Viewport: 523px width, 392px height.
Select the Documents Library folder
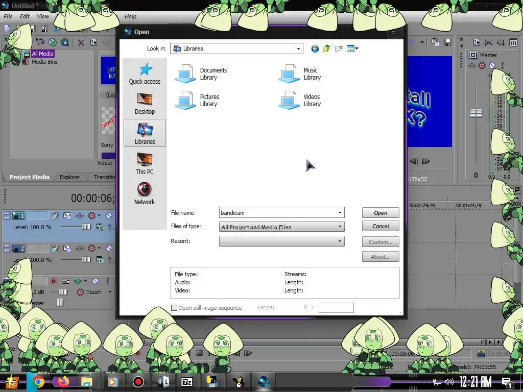coord(201,73)
